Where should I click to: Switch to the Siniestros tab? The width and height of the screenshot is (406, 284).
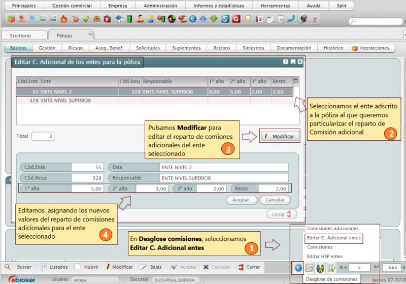coord(253,48)
